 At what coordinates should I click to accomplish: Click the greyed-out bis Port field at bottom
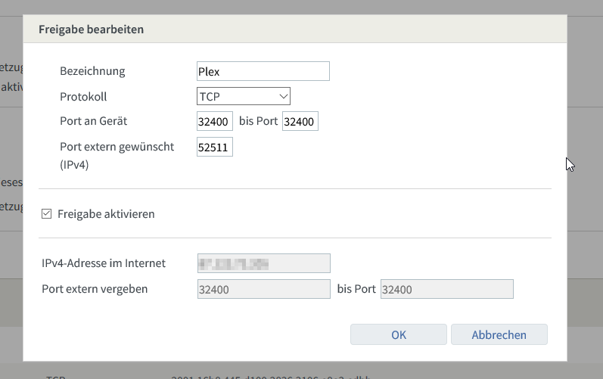446,289
